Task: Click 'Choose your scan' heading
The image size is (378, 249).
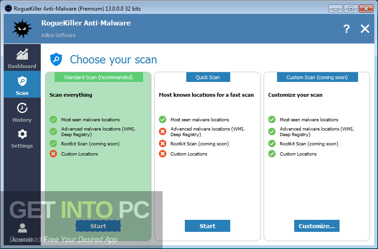Action: pos(113,60)
